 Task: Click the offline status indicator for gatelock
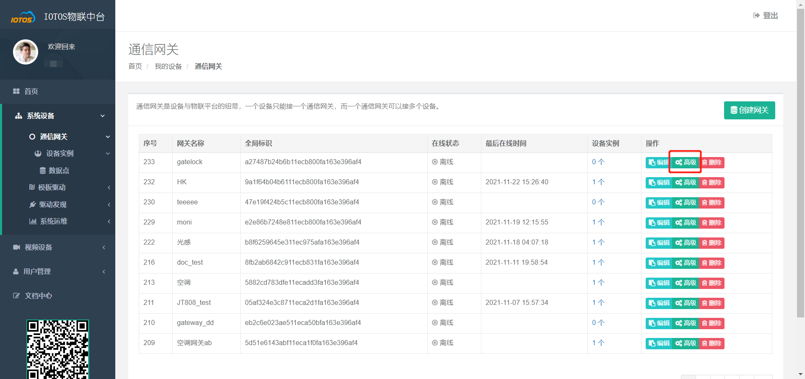click(x=435, y=162)
